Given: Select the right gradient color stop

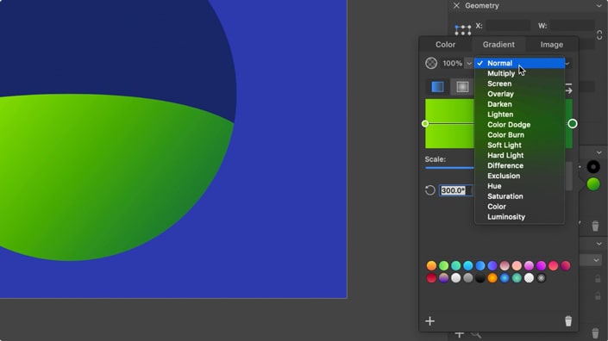Looking at the screenshot, I should [573, 123].
